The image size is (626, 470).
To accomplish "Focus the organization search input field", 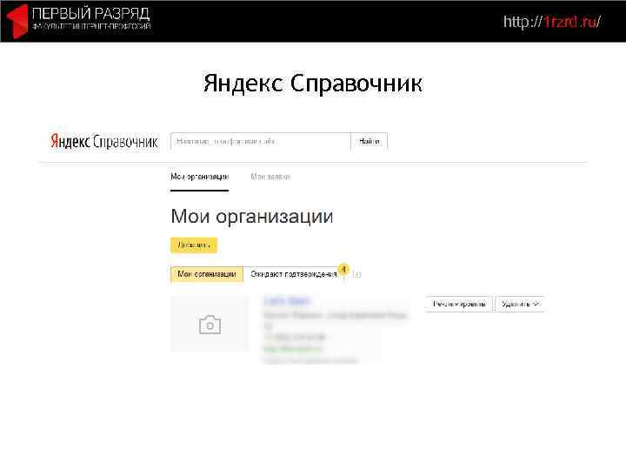I will pyautogui.click(x=261, y=142).
